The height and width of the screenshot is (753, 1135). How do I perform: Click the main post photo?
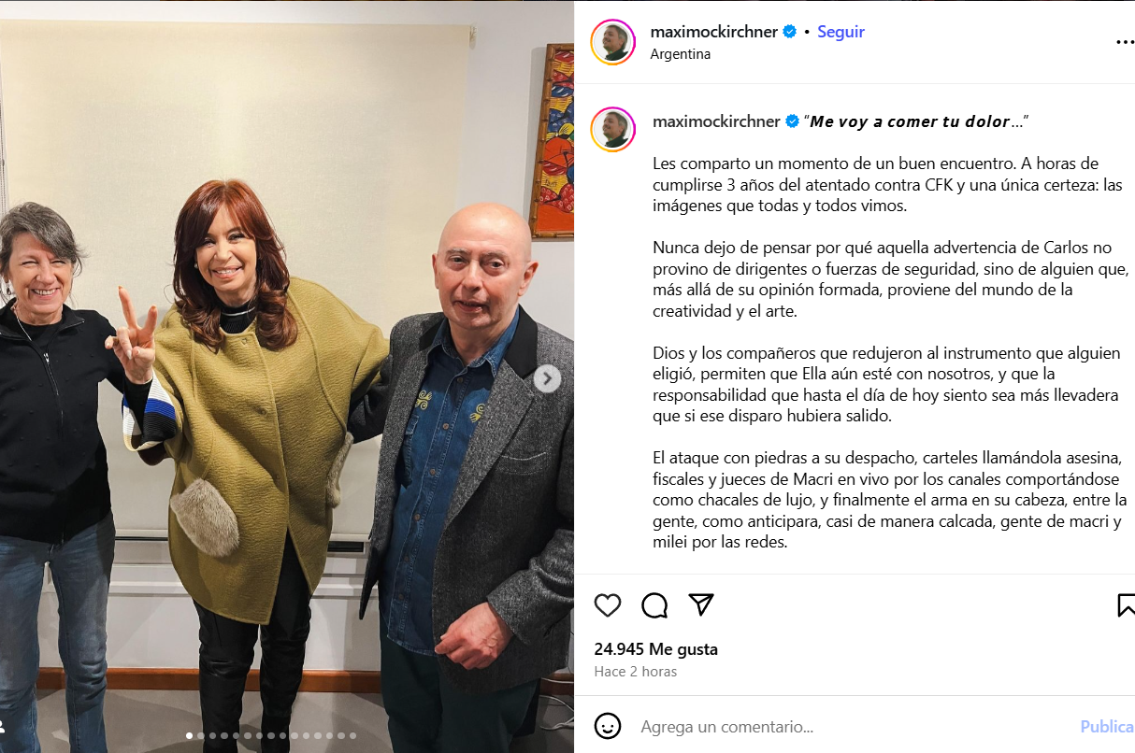click(x=287, y=376)
